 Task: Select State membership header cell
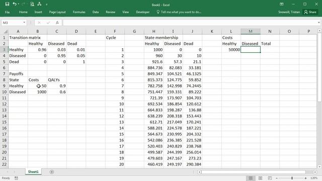click(153, 38)
